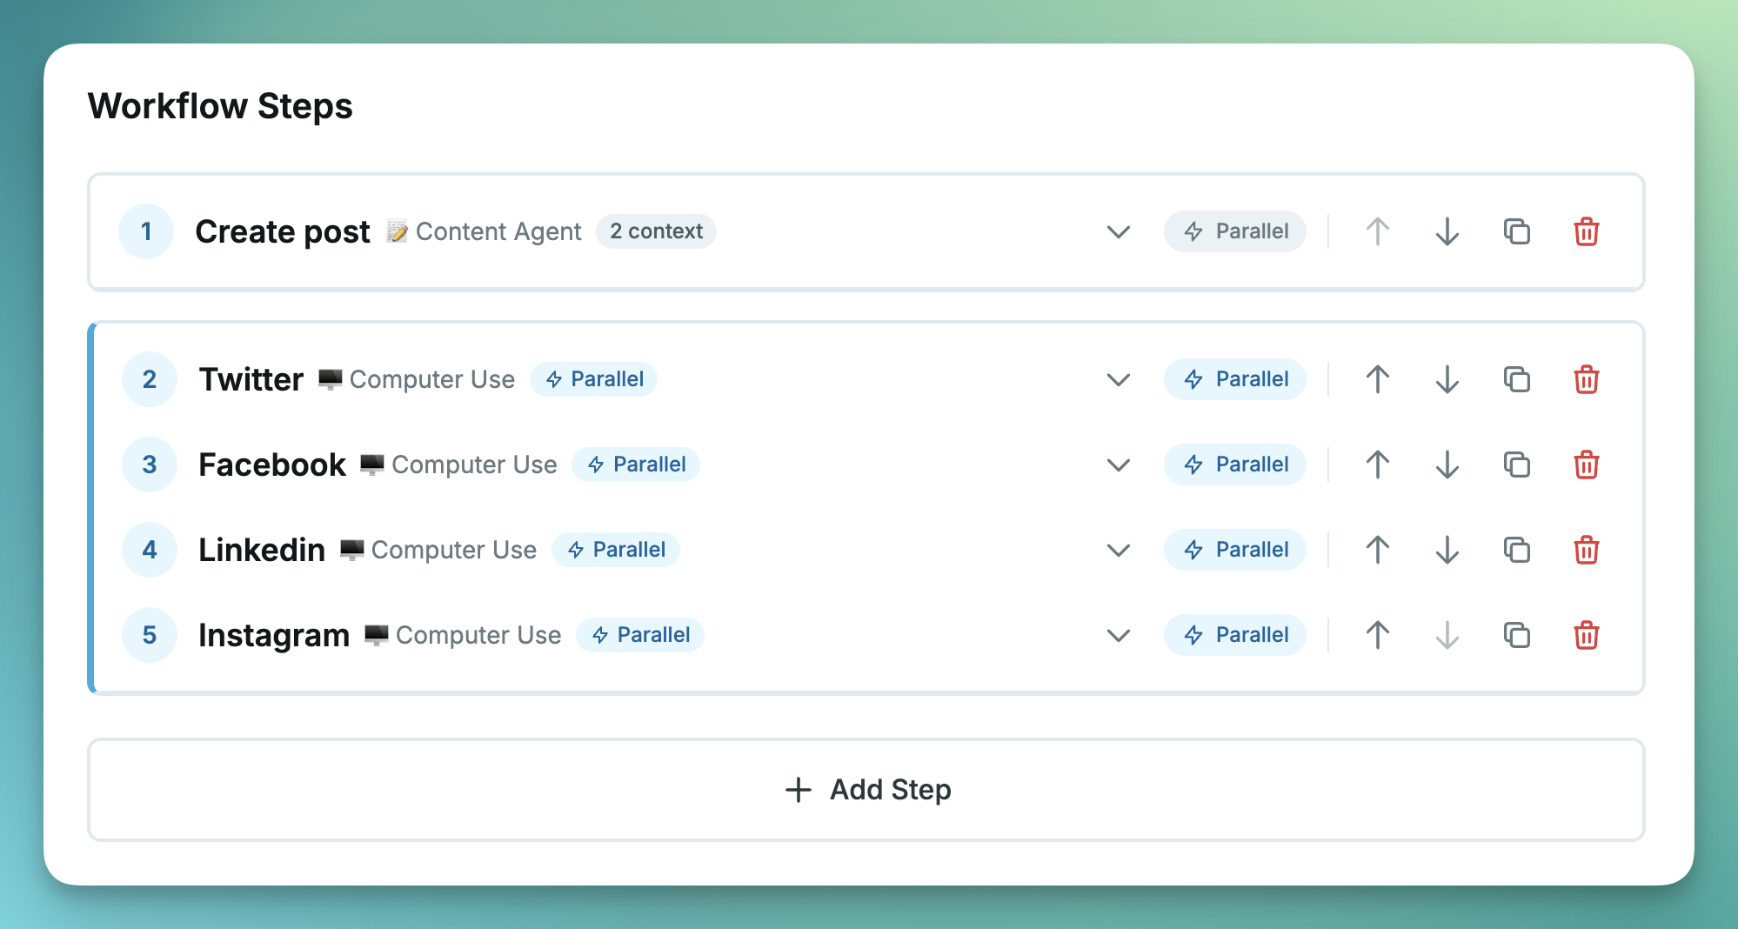The width and height of the screenshot is (1738, 929).
Task: Select the Parallel badge next to Twitter
Action: point(594,379)
